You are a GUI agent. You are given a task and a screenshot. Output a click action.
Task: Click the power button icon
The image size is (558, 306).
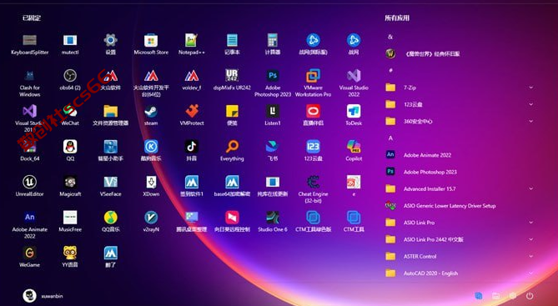pyautogui.click(x=530, y=296)
